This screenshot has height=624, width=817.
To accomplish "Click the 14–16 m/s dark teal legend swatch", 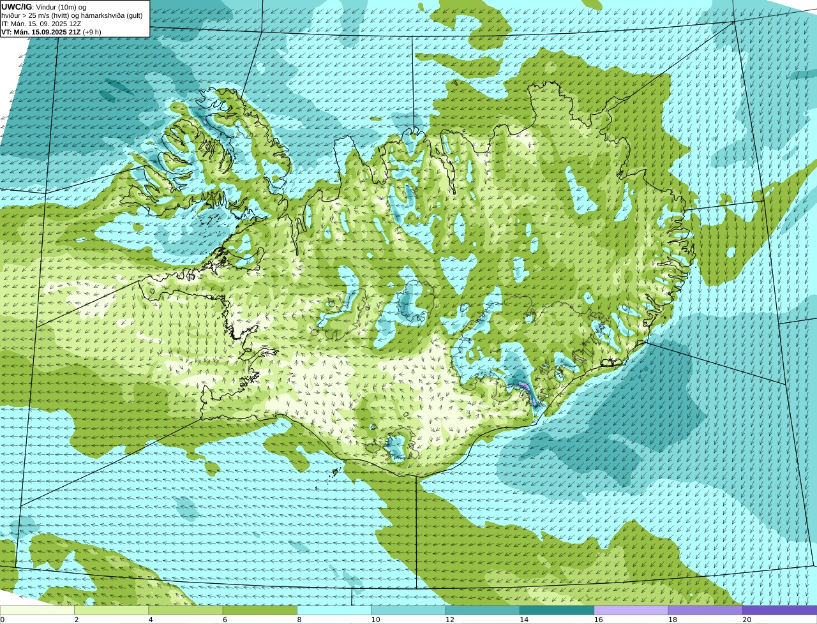I will pyautogui.click(x=557, y=610).
